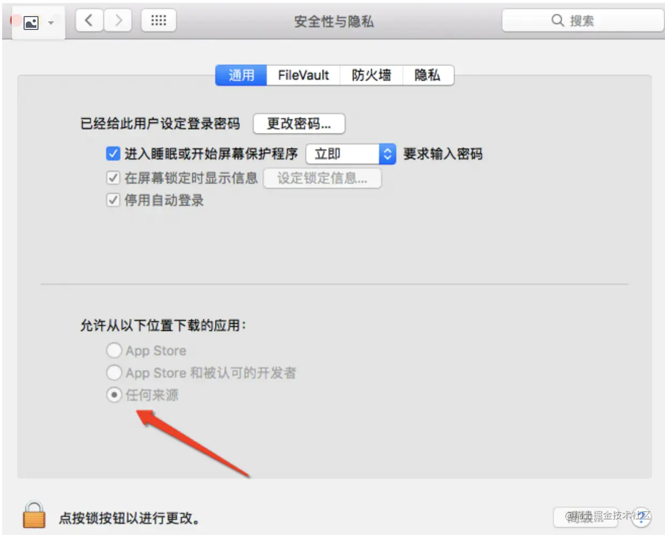Image resolution: width=665 pixels, height=535 pixels.
Task: Open the small dropdown arrow beside image icon
Action: point(51,23)
